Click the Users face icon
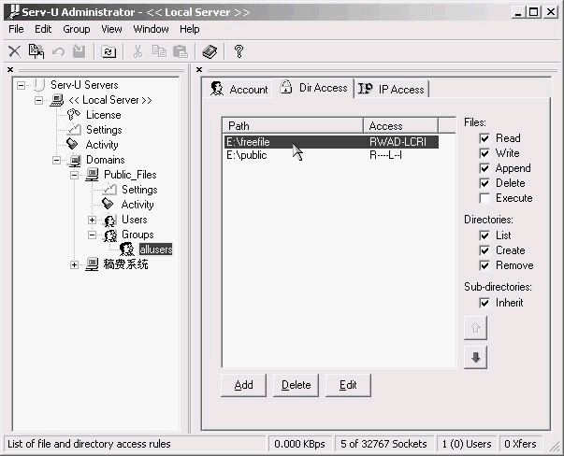 tap(109, 220)
